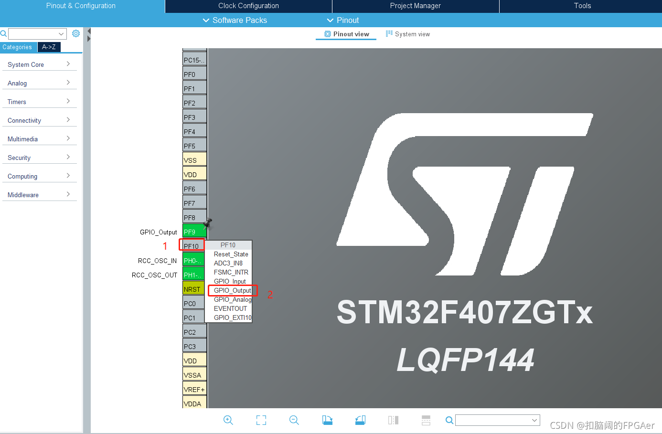The height and width of the screenshot is (434, 662).
Task: Open the bottom pin search dropdown
Action: (534, 420)
